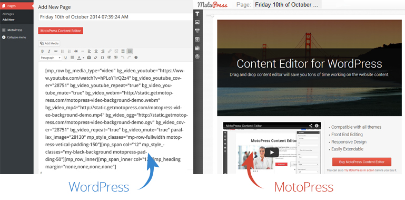Screen dimensions: 405x200
Task: Apply the current text color
Action: pyautogui.click(x=80, y=58)
